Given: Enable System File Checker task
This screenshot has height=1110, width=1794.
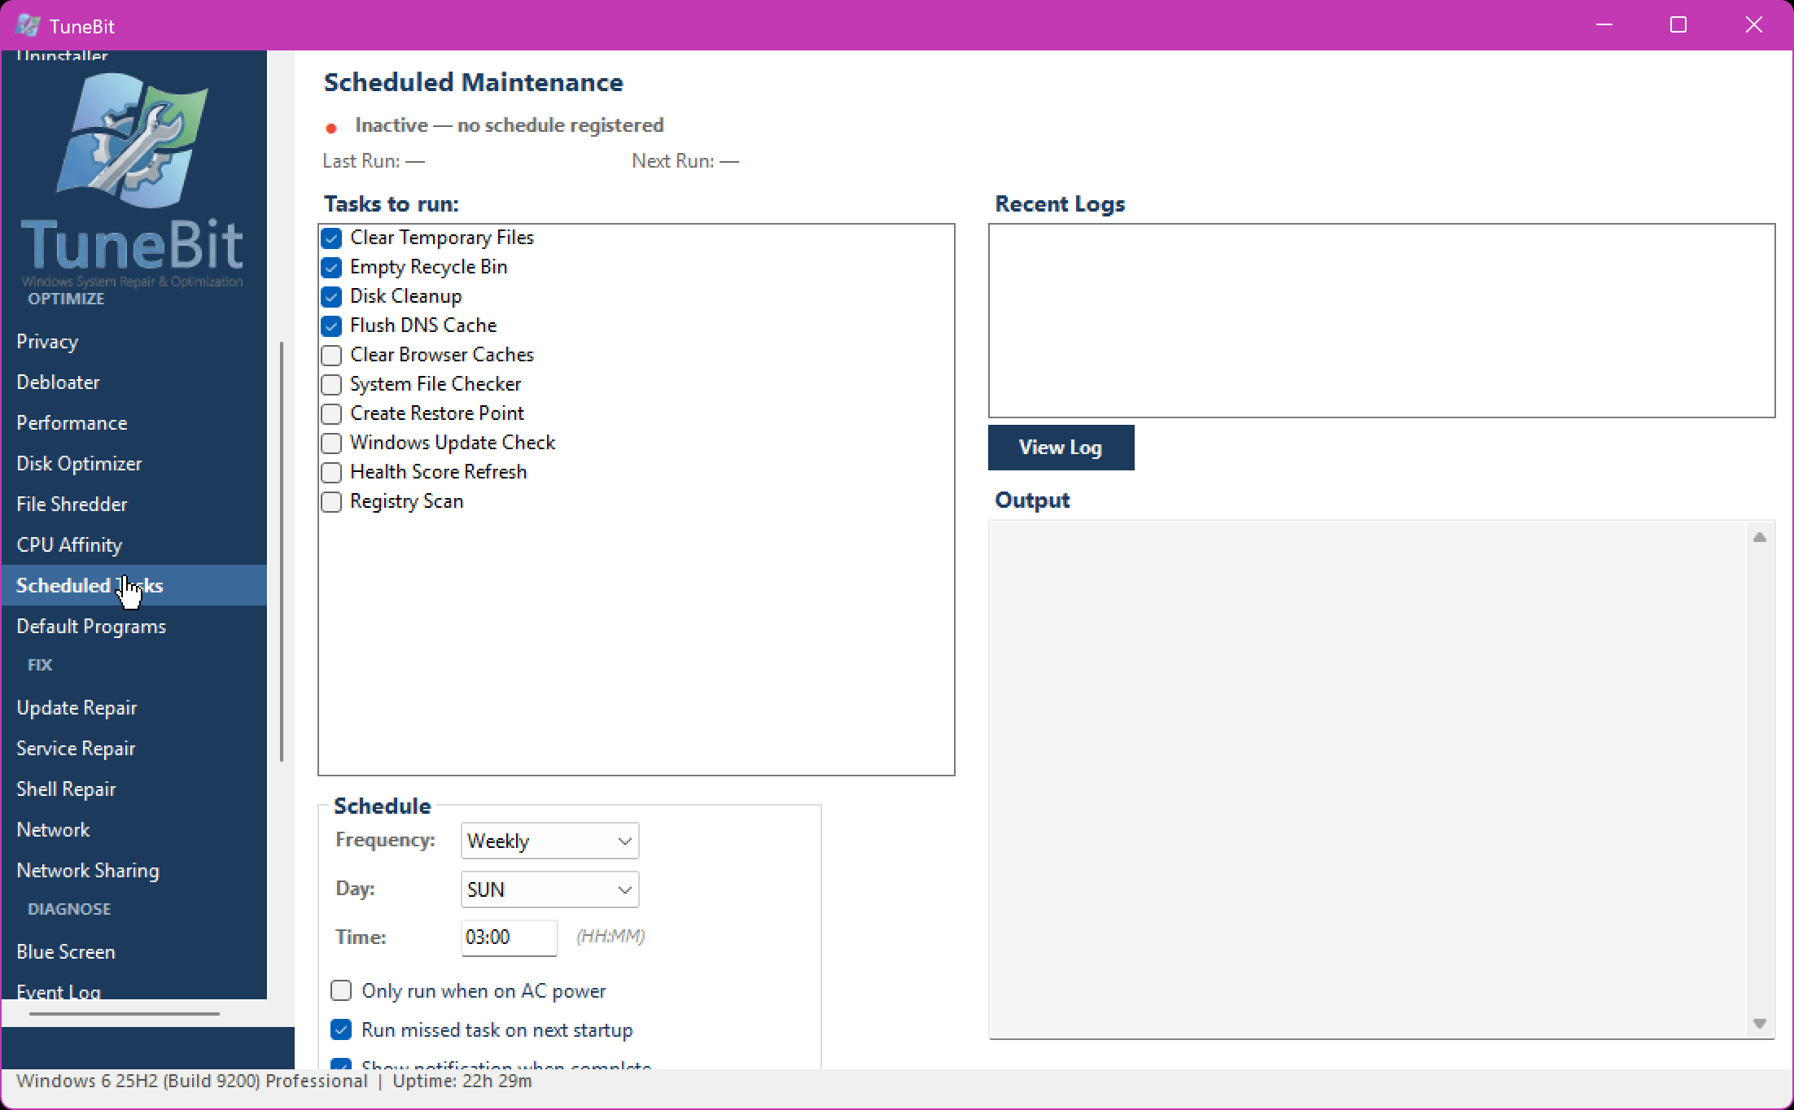Looking at the screenshot, I should click(x=331, y=385).
